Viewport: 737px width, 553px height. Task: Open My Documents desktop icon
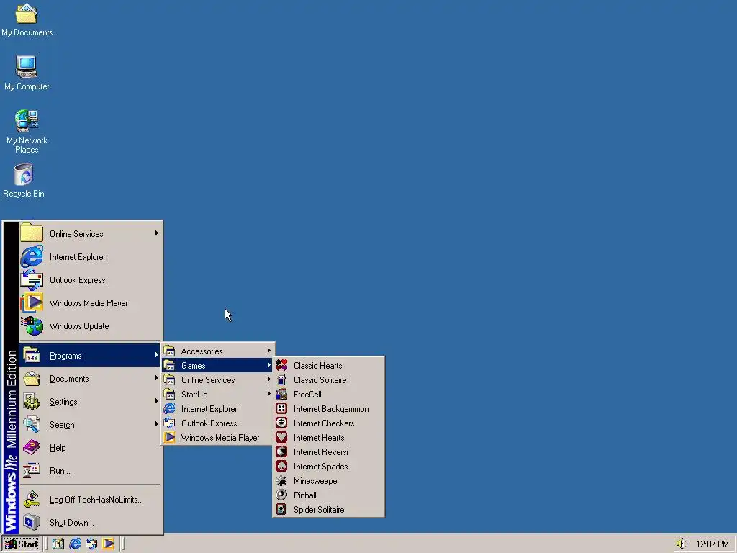click(27, 19)
